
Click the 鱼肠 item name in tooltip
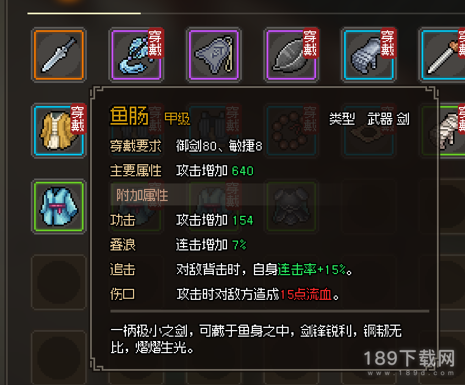[129, 116]
